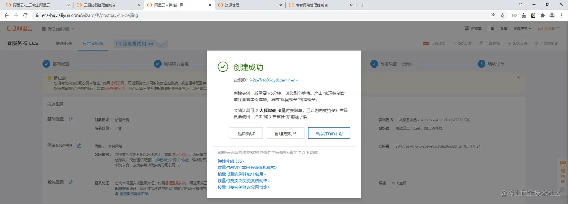The image size is (568, 204).
Task: Click the 网络和安全组 step indicator
Action: tap(171, 64)
